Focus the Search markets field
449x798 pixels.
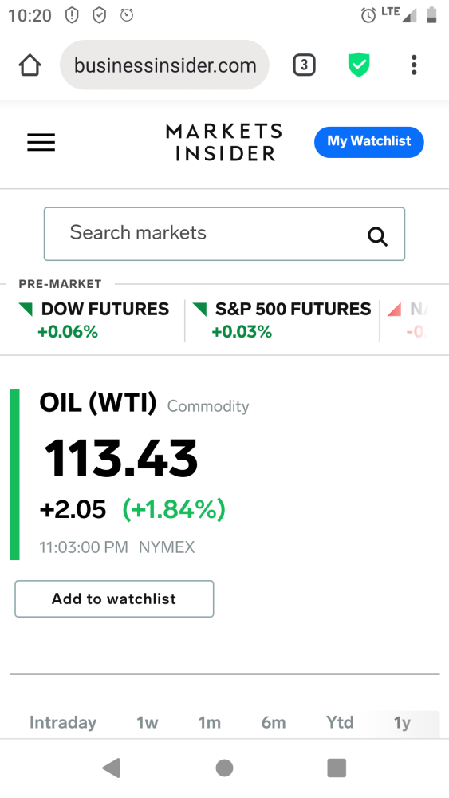pyautogui.click(x=224, y=234)
